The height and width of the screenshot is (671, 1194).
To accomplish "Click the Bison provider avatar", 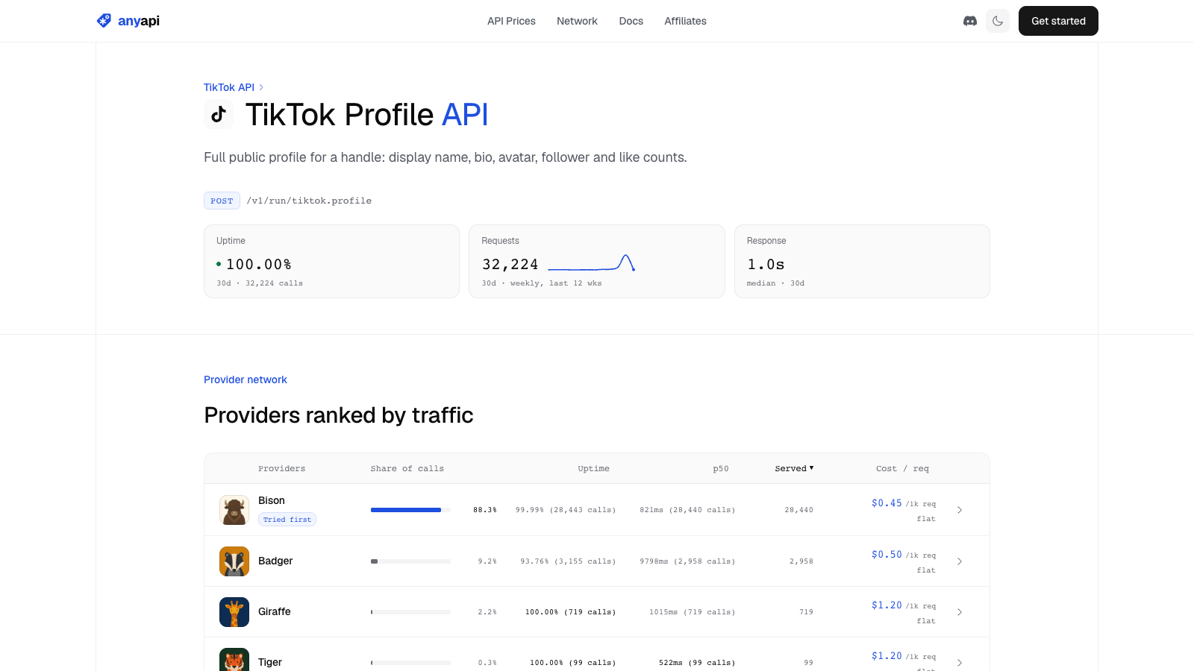I will [234, 510].
